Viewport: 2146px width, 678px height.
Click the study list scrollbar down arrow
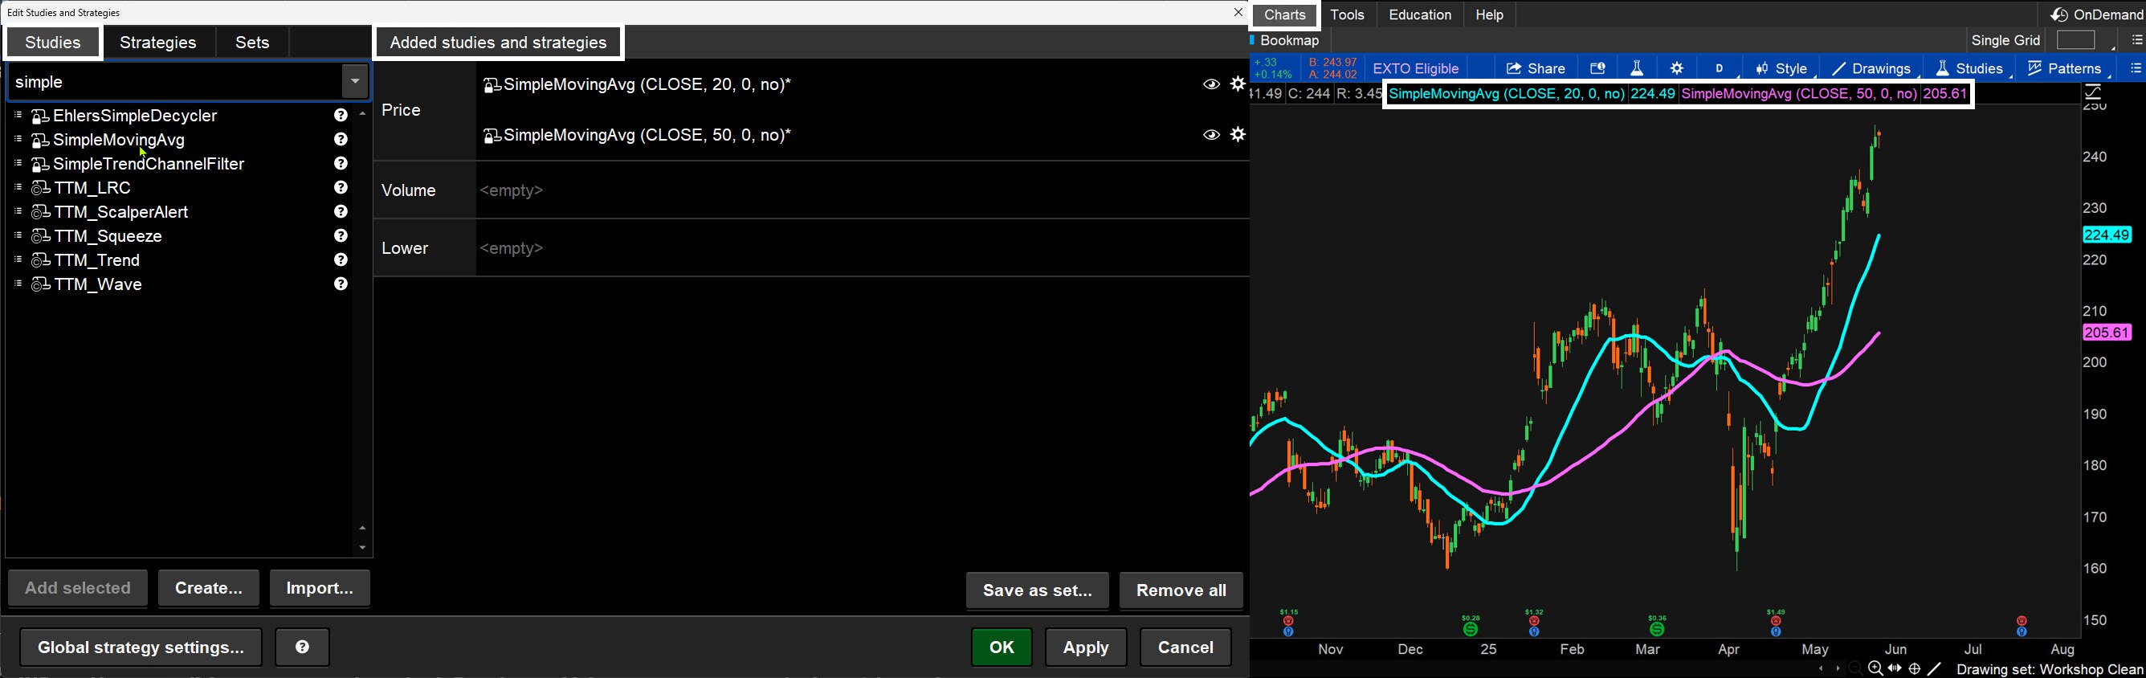click(x=362, y=548)
